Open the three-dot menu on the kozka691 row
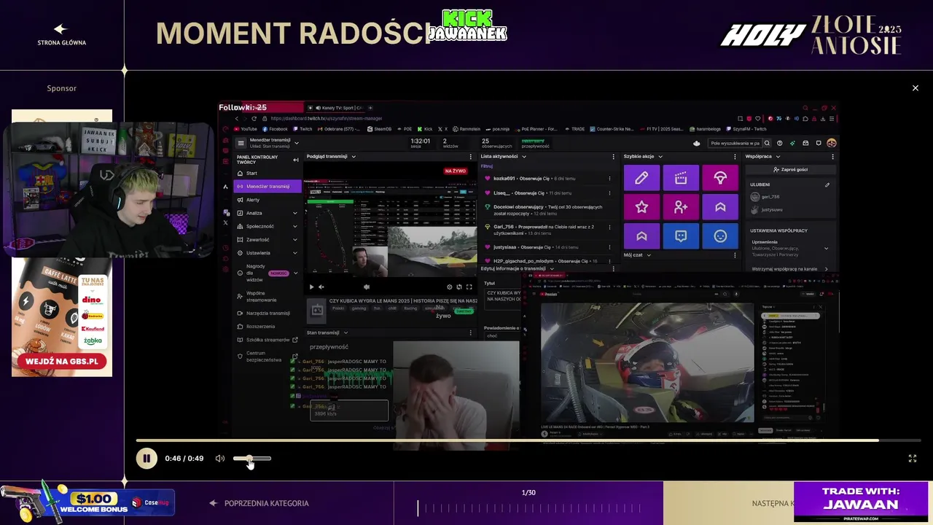The height and width of the screenshot is (525, 933). [609, 179]
